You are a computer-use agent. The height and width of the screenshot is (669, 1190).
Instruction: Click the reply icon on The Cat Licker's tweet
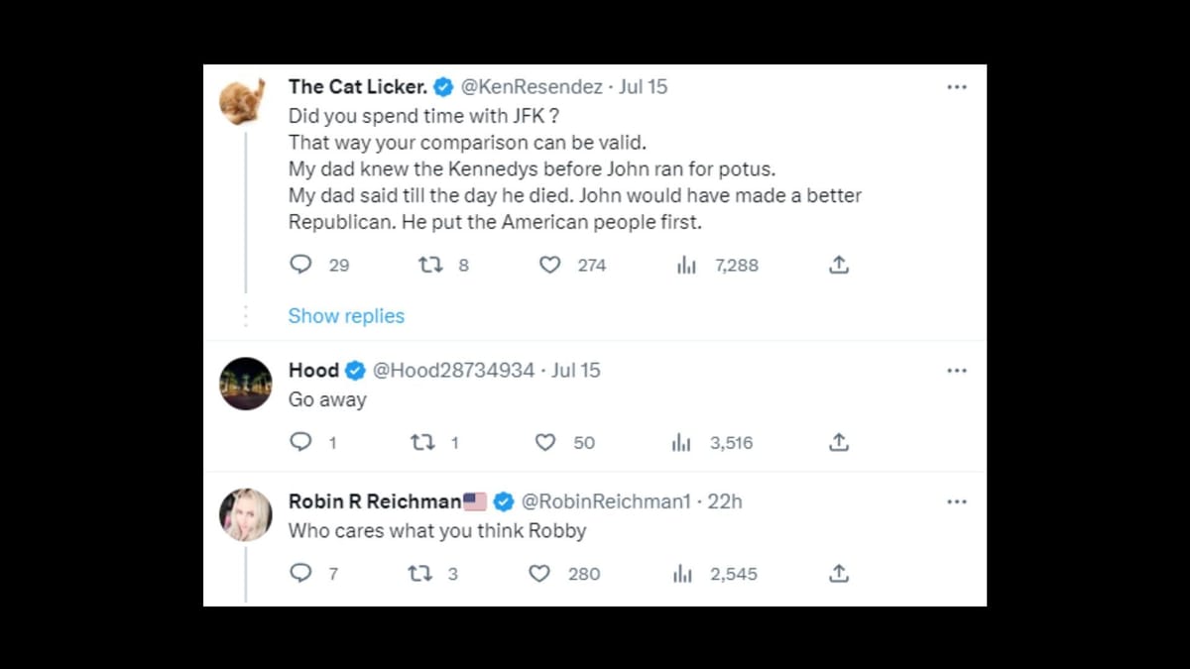coord(300,265)
